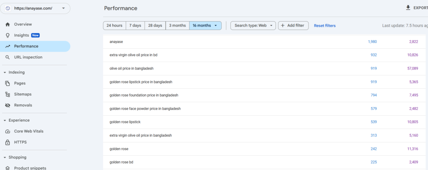The height and width of the screenshot is (170, 428).
Task: Click the Removals crossed-eye icon
Action: point(8,105)
